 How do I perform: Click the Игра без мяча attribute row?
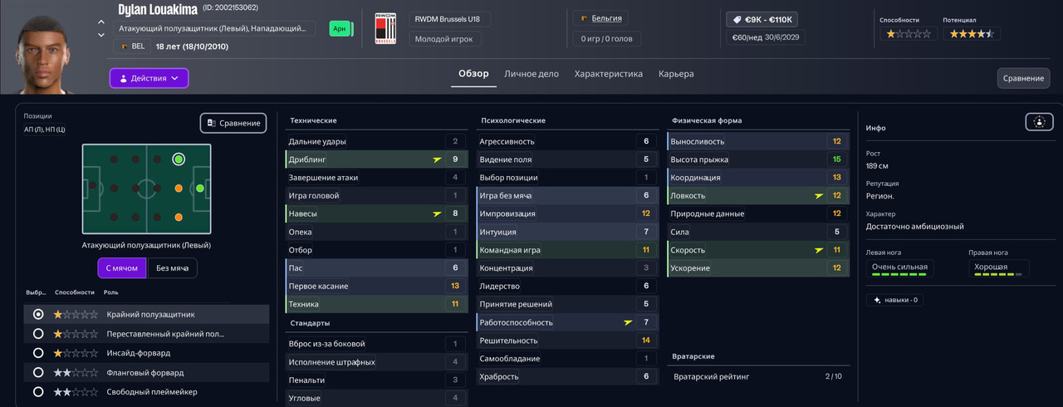[568, 195]
